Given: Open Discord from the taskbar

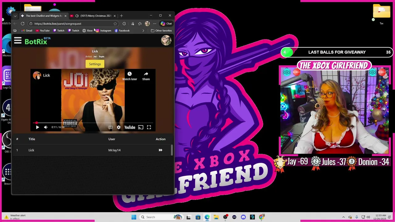Looking at the screenshot, I should pyautogui.click(x=243, y=217).
